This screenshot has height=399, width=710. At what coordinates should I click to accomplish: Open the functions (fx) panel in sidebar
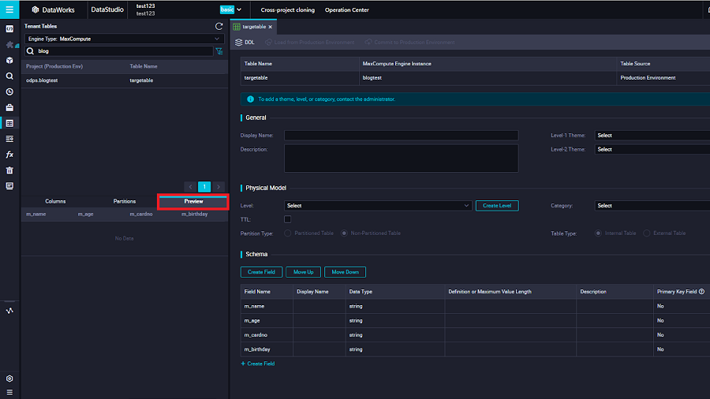click(x=9, y=155)
